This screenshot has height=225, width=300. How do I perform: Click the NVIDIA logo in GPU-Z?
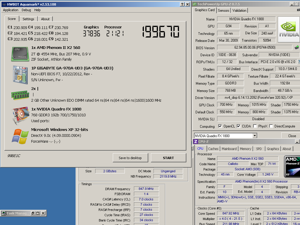coord(289,30)
